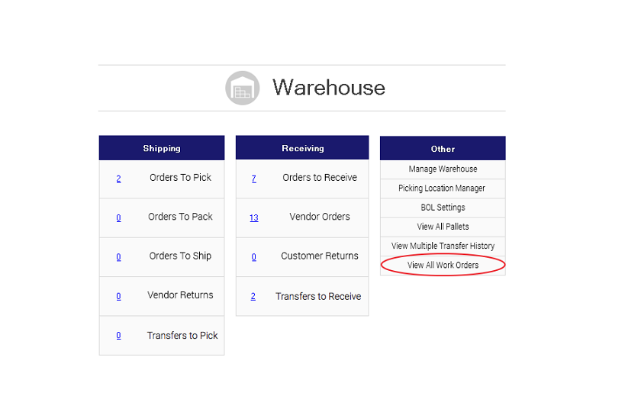Open the Orders To Pack count link

tap(118, 217)
